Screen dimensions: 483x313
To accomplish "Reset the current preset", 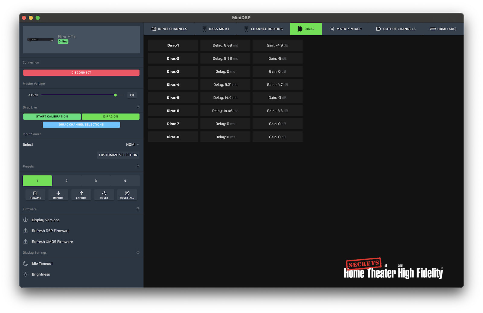I will coord(104,195).
